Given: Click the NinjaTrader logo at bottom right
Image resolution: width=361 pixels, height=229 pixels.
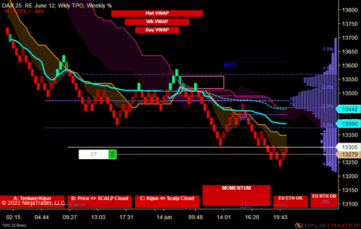Looking at the screenshot, I should click(x=327, y=226).
